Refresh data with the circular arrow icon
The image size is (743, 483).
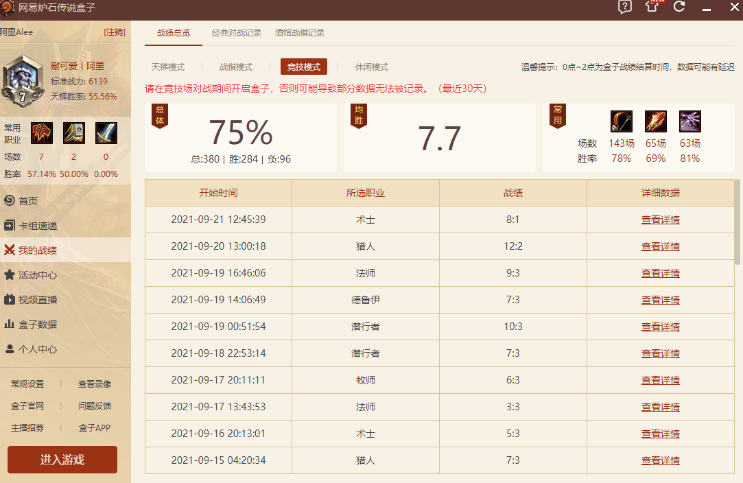(x=679, y=6)
